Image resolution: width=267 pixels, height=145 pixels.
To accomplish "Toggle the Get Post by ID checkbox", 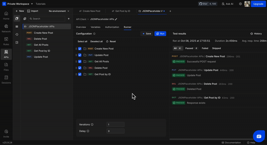I will (80, 74).
